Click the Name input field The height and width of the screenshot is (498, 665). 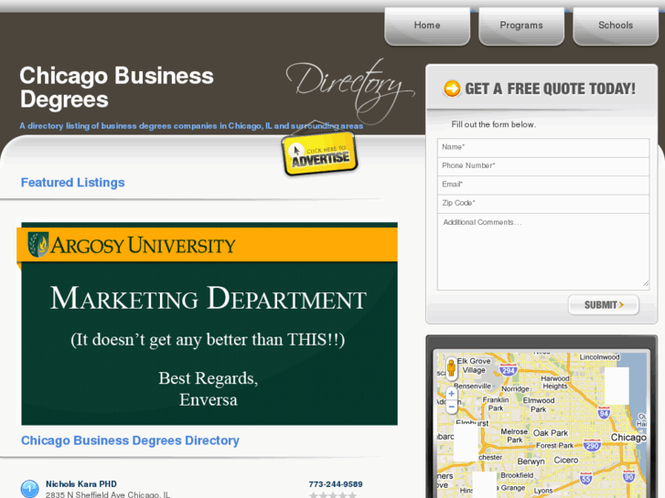click(x=543, y=147)
